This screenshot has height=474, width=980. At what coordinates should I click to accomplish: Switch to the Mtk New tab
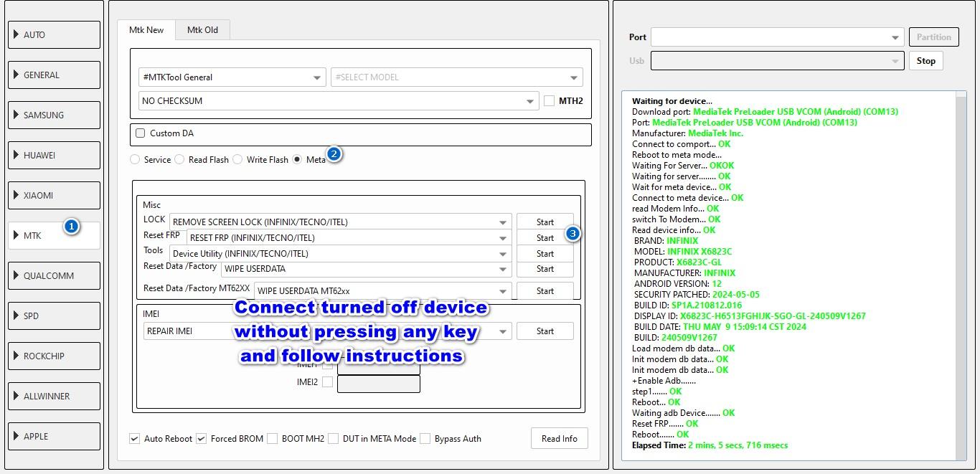[x=146, y=30]
